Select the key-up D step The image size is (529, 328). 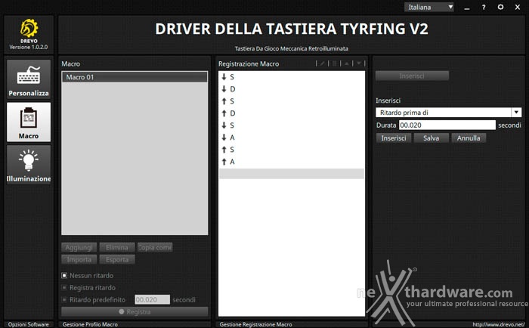292,113
